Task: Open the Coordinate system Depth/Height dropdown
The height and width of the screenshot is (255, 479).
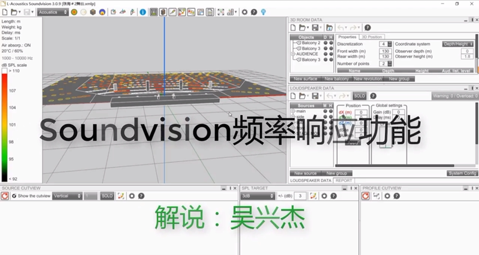Action: click(x=458, y=44)
